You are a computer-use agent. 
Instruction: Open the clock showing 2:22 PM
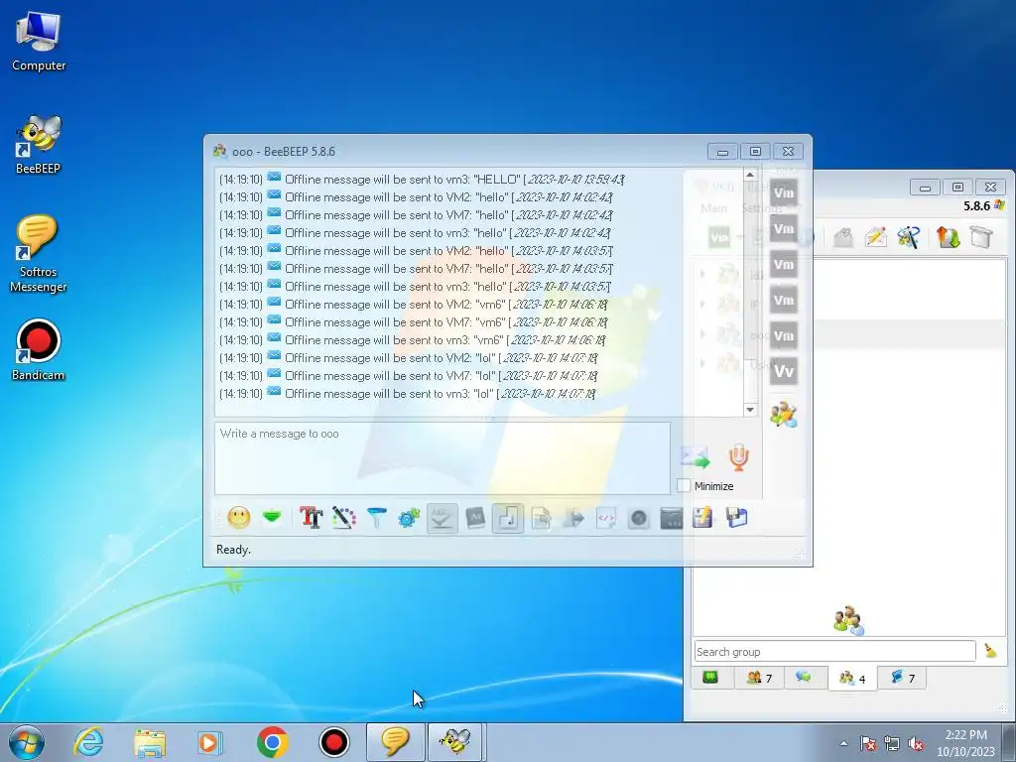965,743
